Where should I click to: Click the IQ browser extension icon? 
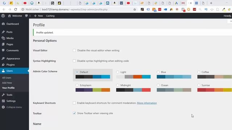[206, 9]
